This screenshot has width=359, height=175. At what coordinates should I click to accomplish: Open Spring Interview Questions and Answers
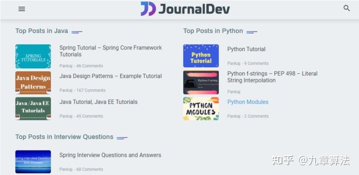tap(110, 155)
